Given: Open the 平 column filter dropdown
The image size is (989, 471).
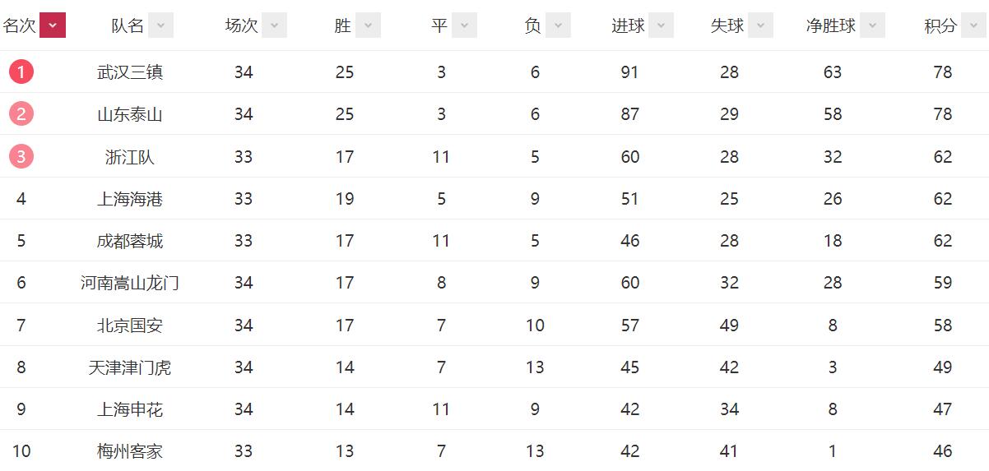Looking at the screenshot, I should (x=464, y=25).
